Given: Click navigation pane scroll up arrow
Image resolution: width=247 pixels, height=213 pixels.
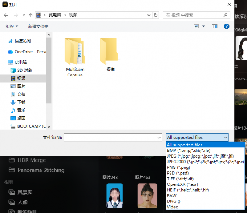Looking at the screenshot, I should [49, 35].
